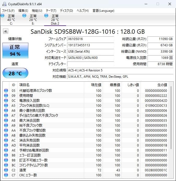Open the テーマ(T) menu
176x181 pixels.
(51, 11)
